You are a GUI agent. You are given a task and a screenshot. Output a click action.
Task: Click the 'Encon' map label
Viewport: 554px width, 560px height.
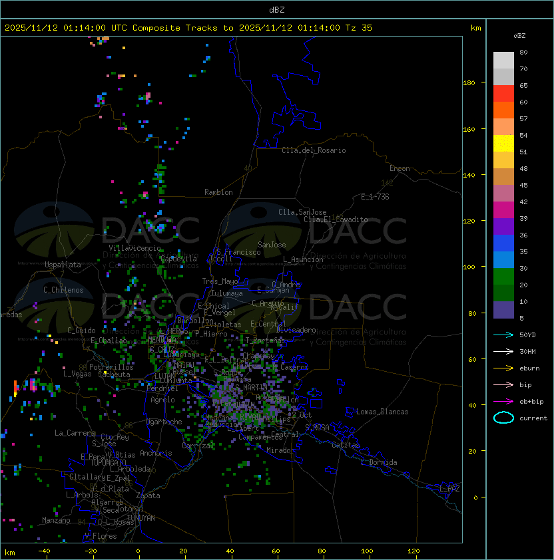pos(400,168)
